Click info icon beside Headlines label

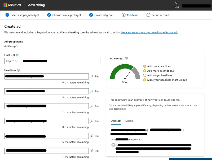[x=18, y=70]
